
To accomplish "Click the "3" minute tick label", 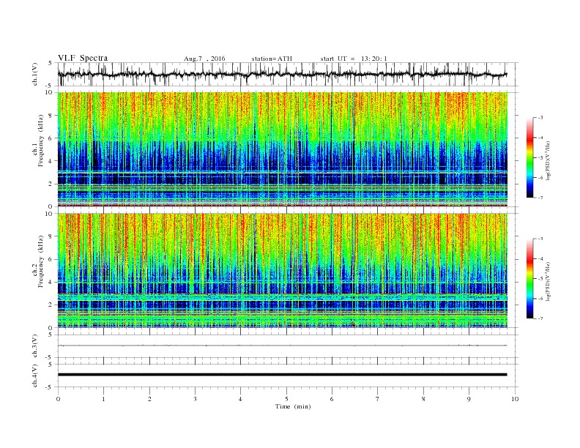I will click(x=195, y=399).
